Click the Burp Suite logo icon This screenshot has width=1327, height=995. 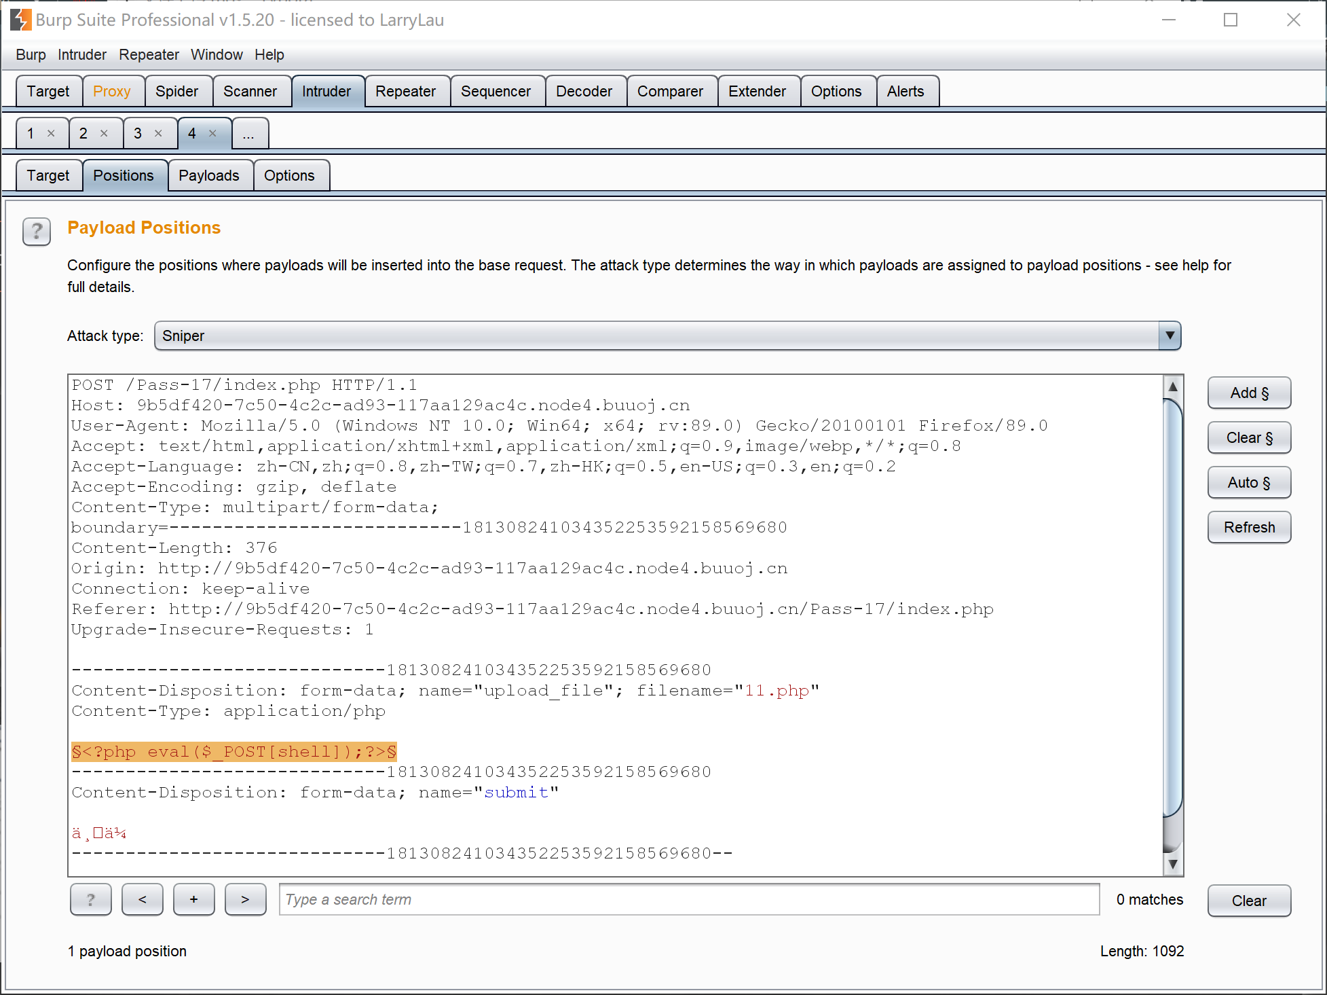pyautogui.click(x=20, y=20)
